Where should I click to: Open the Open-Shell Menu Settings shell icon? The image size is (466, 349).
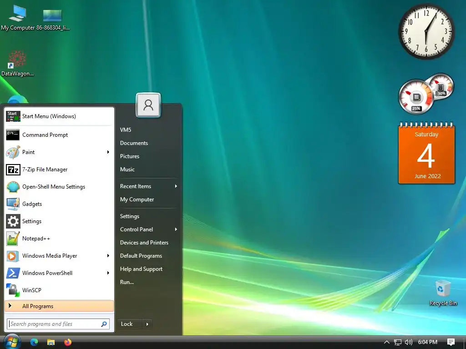(x=13, y=187)
